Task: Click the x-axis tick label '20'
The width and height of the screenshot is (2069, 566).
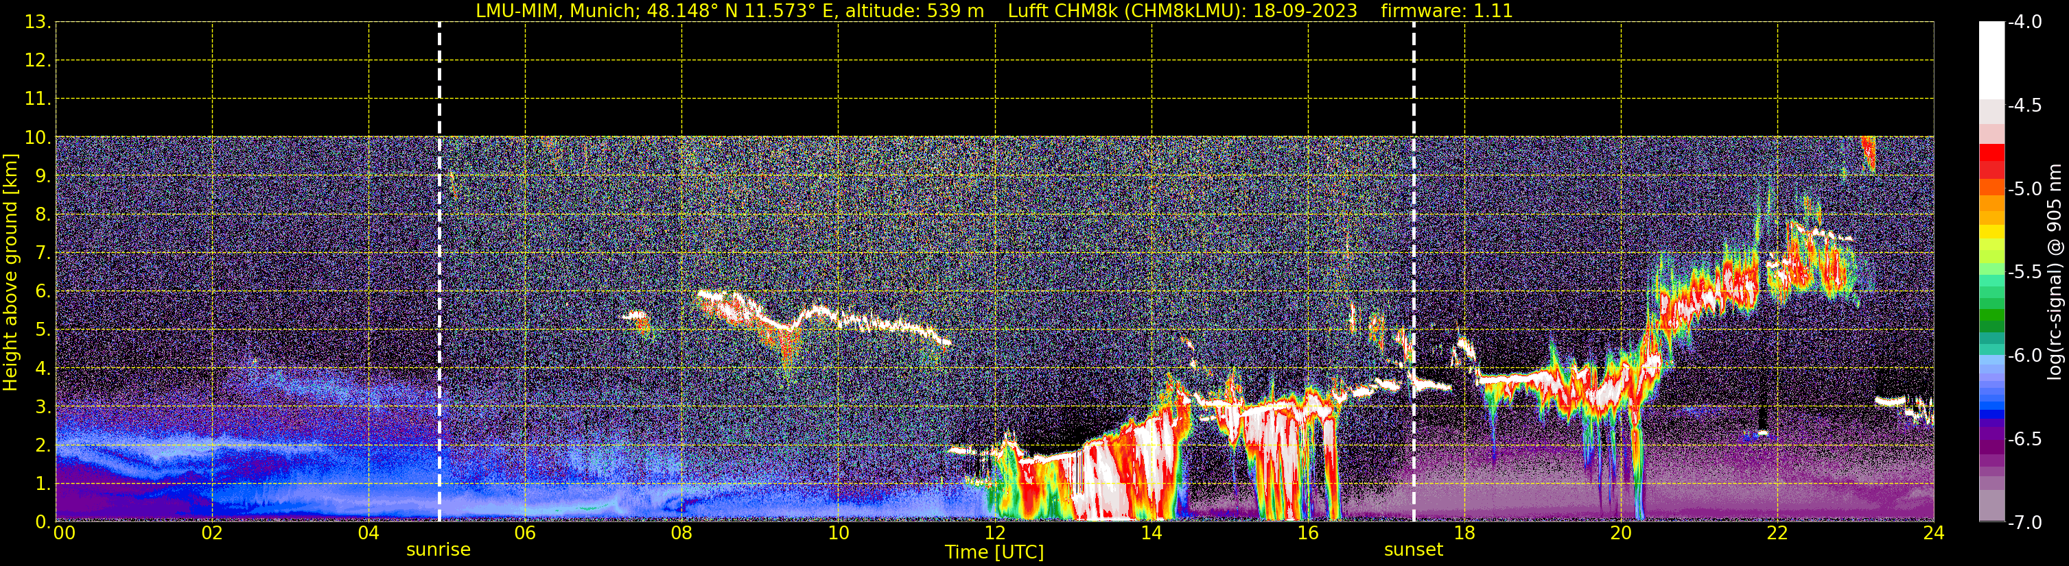Action: coord(1621,533)
